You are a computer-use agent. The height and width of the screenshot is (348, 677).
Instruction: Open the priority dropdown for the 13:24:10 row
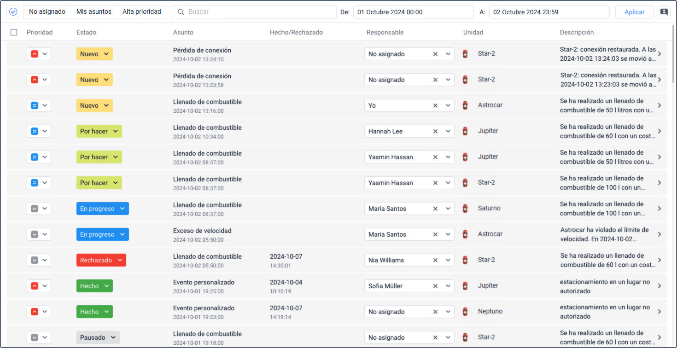pos(39,54)
